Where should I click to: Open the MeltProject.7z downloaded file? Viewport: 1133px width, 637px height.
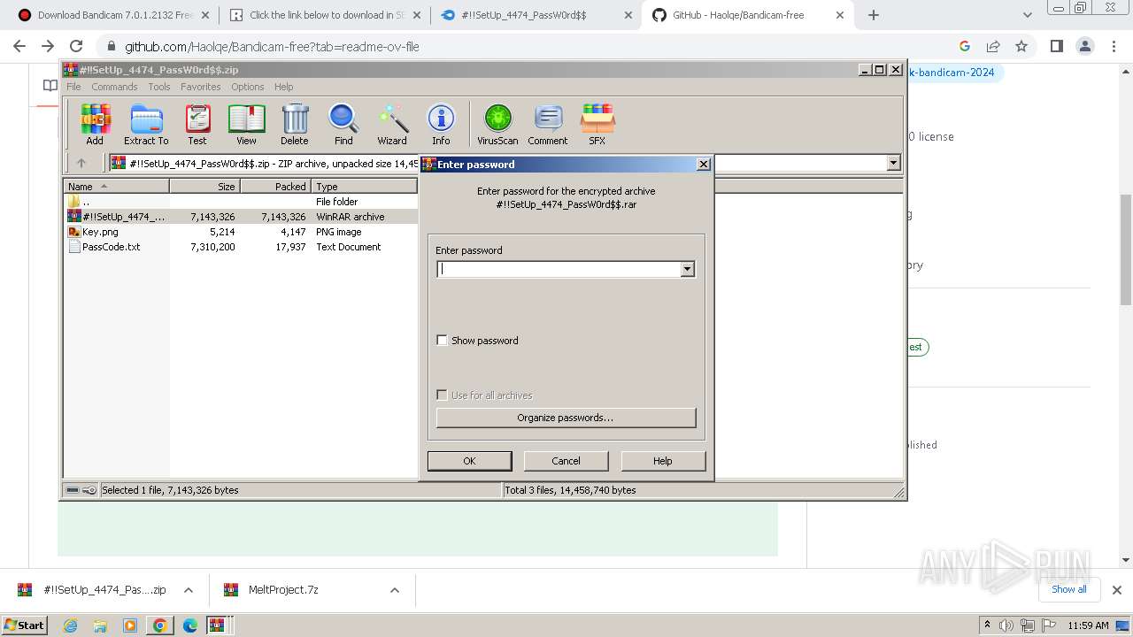(283, 590)
